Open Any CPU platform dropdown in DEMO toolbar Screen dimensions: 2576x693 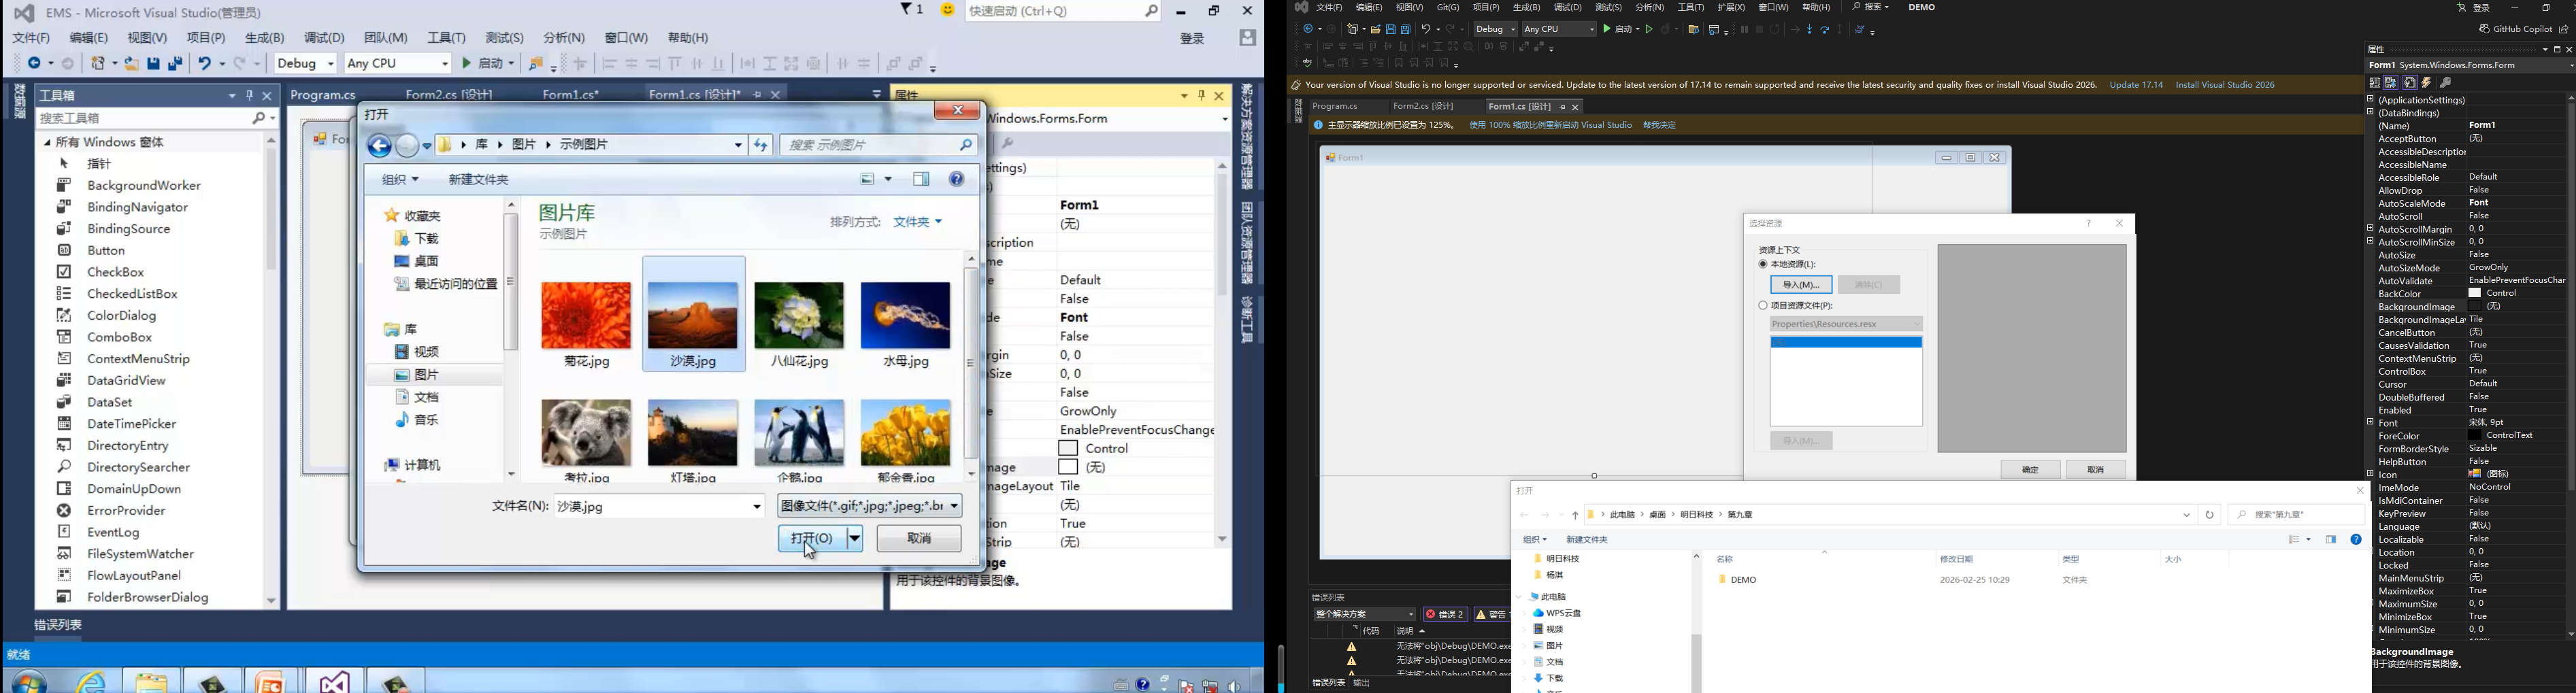tap(1559, 30)
